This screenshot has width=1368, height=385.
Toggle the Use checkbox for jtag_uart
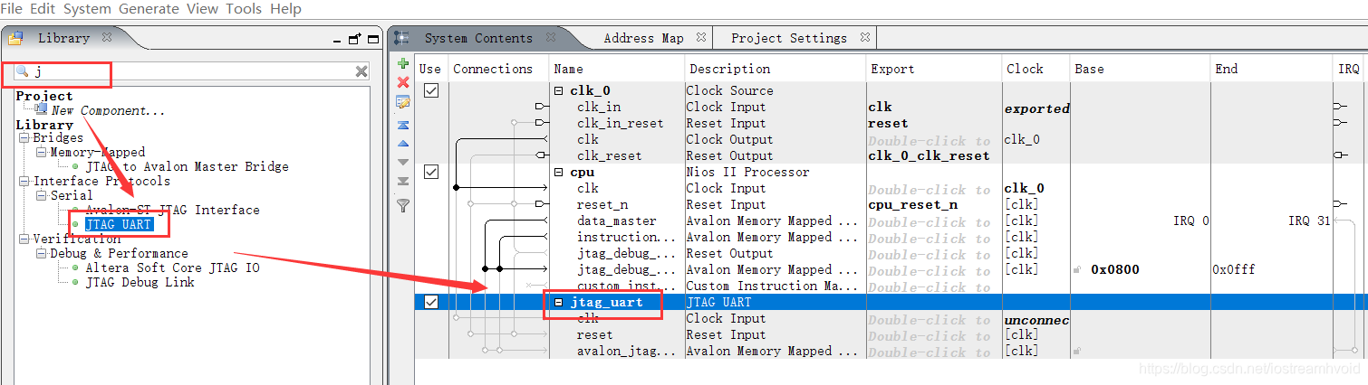(431, 302)
